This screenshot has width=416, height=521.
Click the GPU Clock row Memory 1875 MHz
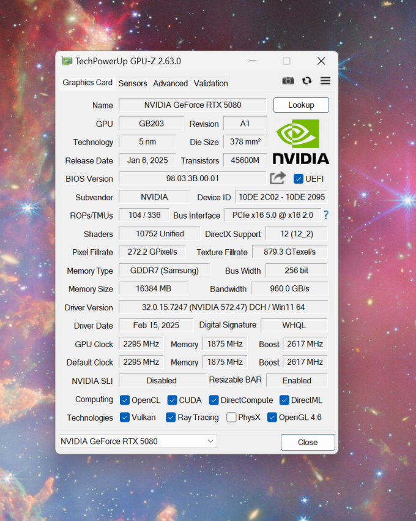[225, 344]
